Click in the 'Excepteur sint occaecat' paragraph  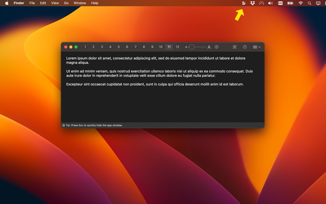pyautogui.click(x=155, y=84)
